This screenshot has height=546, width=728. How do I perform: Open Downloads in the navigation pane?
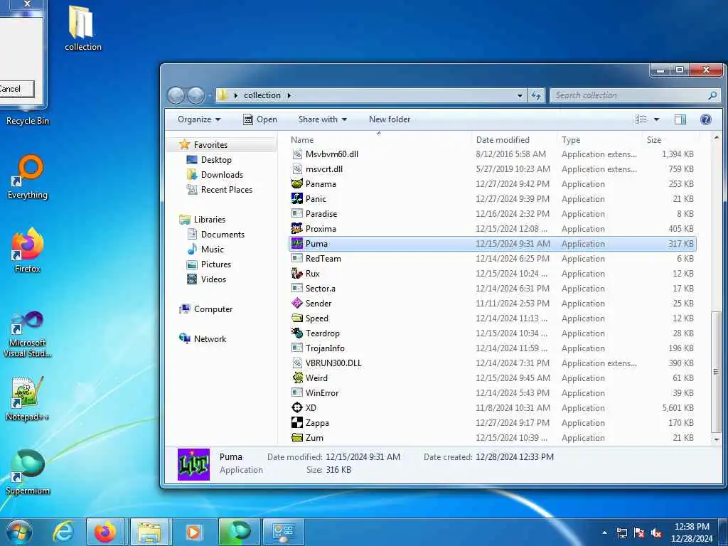coord(222,175)
